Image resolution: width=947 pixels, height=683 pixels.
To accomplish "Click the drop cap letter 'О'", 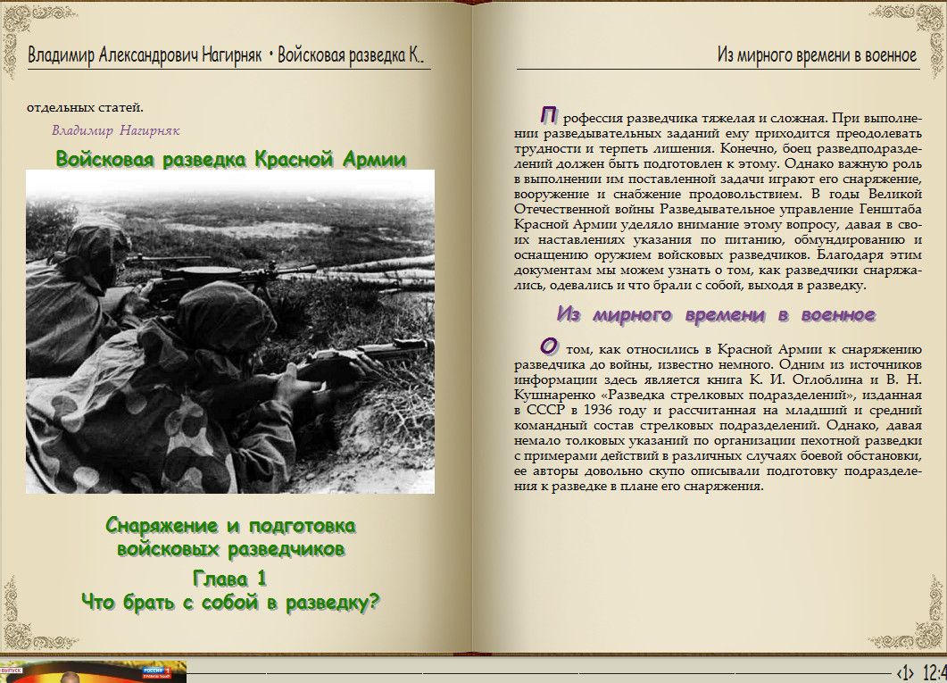I will 549,346.
